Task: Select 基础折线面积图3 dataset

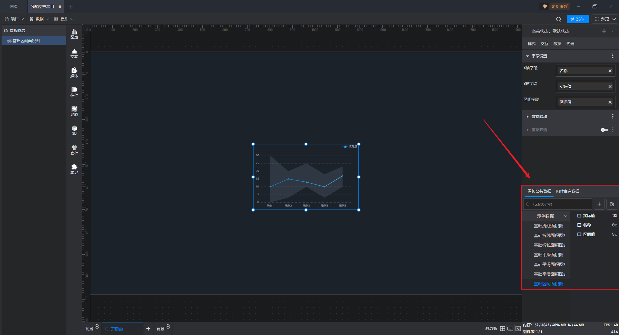Action: (549, 245)
